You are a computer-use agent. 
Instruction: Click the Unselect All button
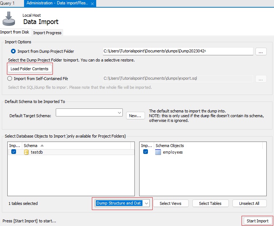(x=250, y=203)
